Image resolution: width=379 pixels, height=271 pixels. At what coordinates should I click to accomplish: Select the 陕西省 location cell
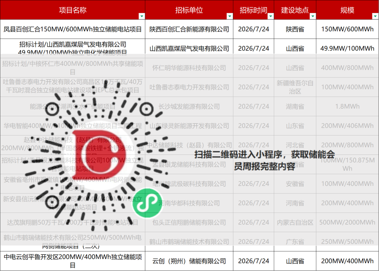pos(295,29)
